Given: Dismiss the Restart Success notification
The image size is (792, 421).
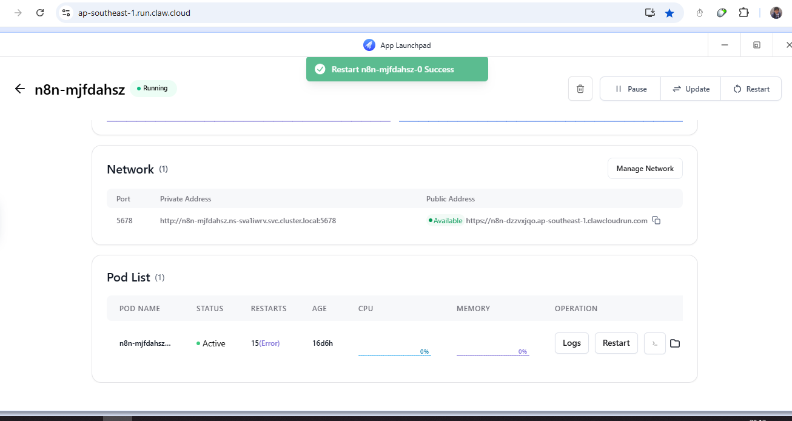Looking at the screenshot, I should (x=397, y=69).
